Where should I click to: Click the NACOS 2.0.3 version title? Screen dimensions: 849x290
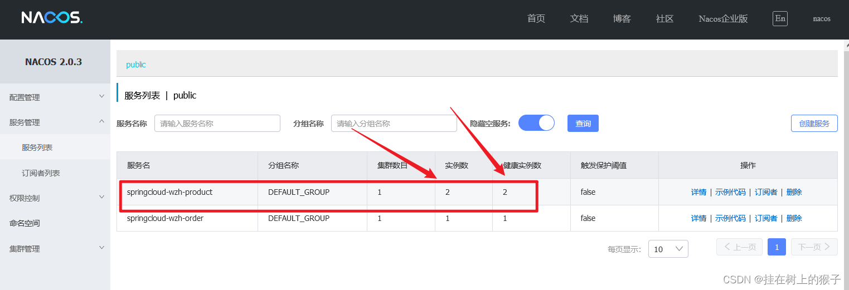click(x=54, y=62)
